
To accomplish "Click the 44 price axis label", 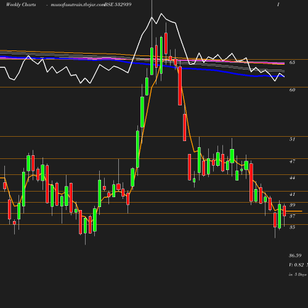I will click(x=293, y=178).
